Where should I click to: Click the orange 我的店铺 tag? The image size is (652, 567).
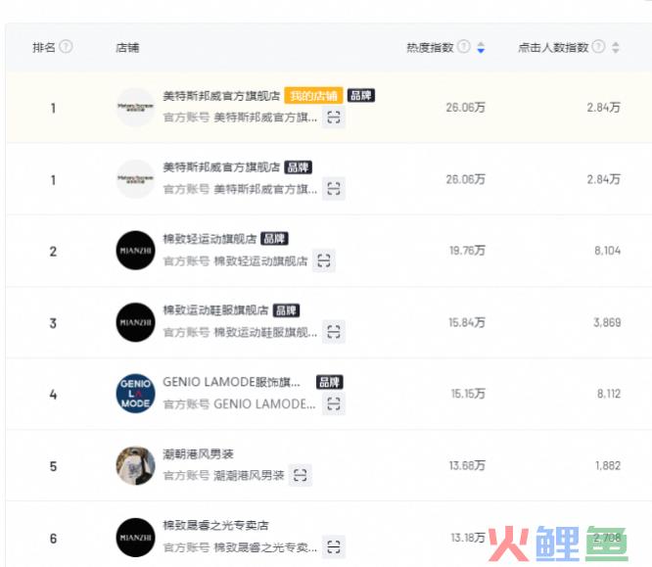pos(313,96)
